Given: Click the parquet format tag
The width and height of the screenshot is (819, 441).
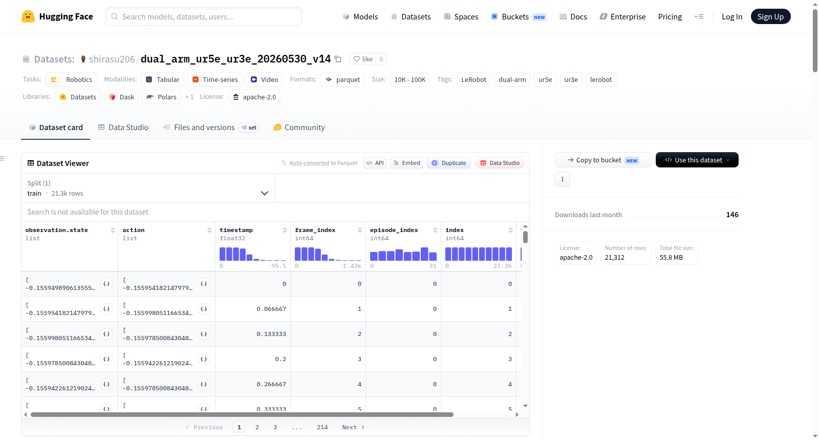Looking at the screenshot, I should [342, 79].
